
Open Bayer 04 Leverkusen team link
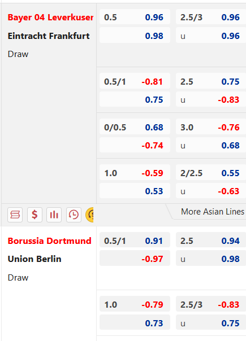pos(50,18)
